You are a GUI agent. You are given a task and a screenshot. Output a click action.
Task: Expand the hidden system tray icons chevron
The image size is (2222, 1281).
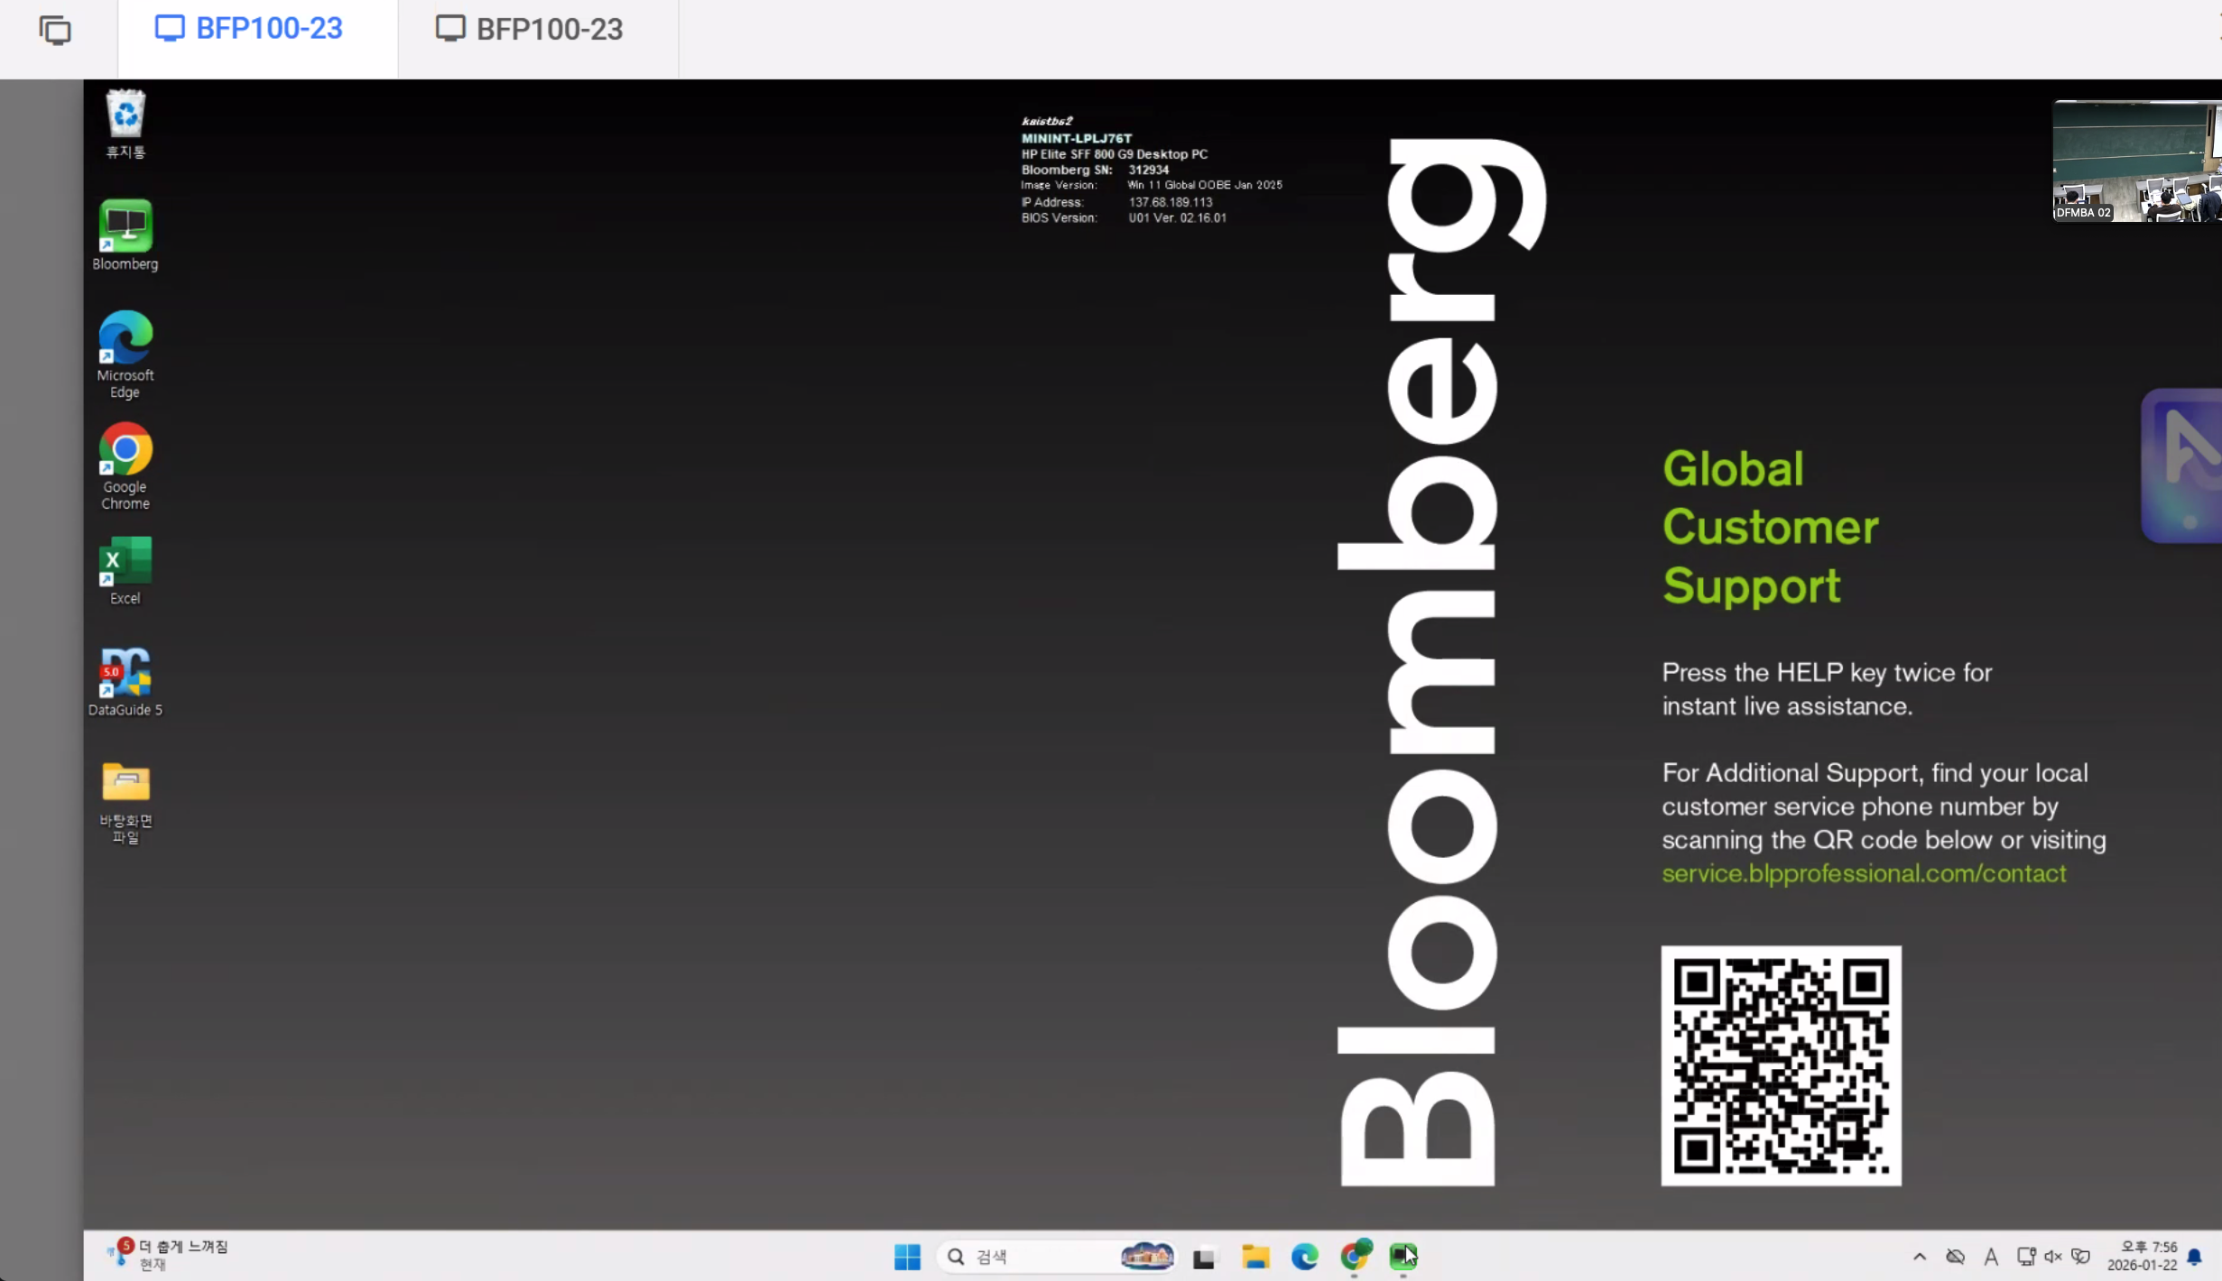point(1920,1256)
